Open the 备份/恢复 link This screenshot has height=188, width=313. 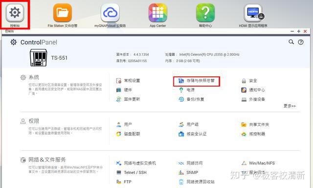click(x=195, y=99)
